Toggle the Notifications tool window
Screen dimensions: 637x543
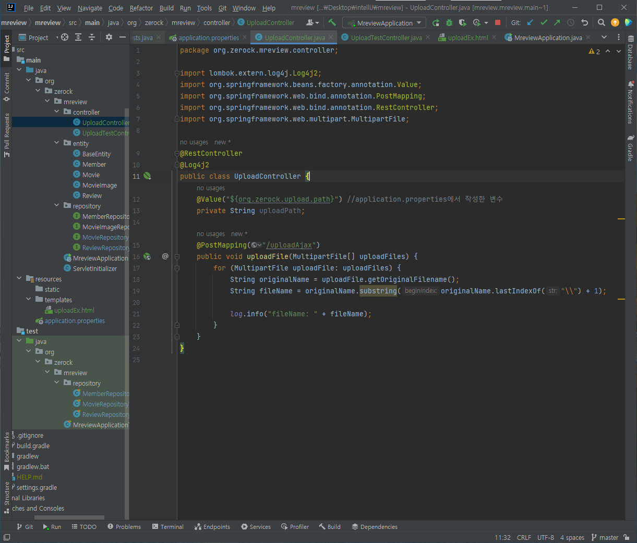(x=631, y=102)
